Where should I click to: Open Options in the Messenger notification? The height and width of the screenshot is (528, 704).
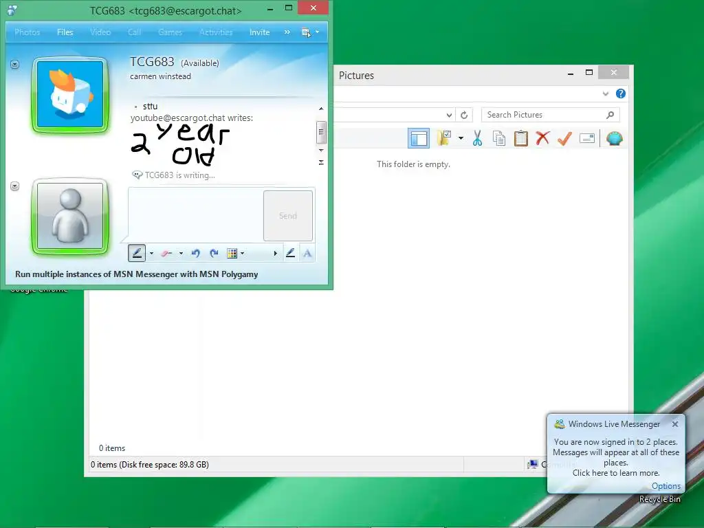tap(665, 486)
